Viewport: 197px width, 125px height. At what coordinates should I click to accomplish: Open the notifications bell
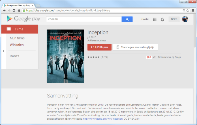tap(162, 19)
